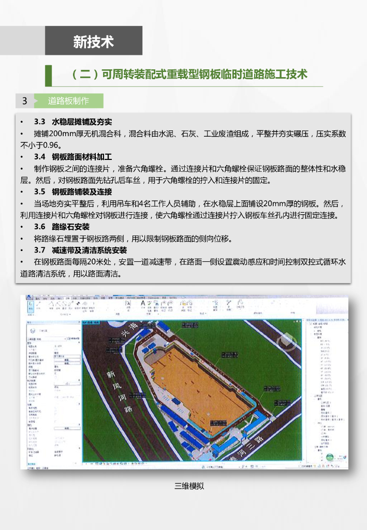Click the ViewCube in the 3D view
Viewport: 367px width, 530px height.
point(287,342)
